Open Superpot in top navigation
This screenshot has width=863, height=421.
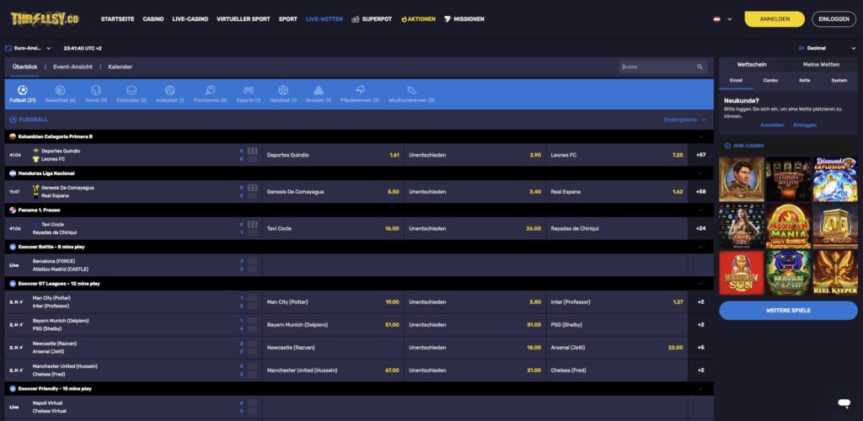(372, 19)
